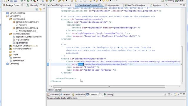Image resolution: width=188 pixels, height=106 pixels.
Task: Collapse the processNewTopic-route fold marker
Action: coord(50,60)
